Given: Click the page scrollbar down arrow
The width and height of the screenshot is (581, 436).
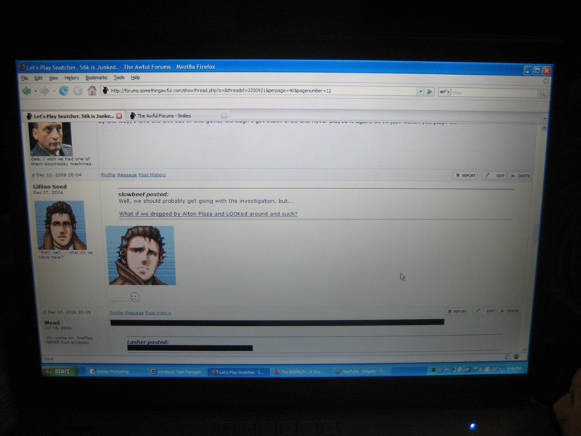Looking at the screenshot, I should (524, 350).
